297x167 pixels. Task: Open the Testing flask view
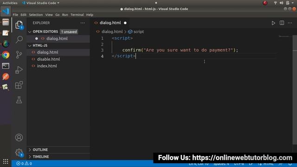tap(19, 100)
